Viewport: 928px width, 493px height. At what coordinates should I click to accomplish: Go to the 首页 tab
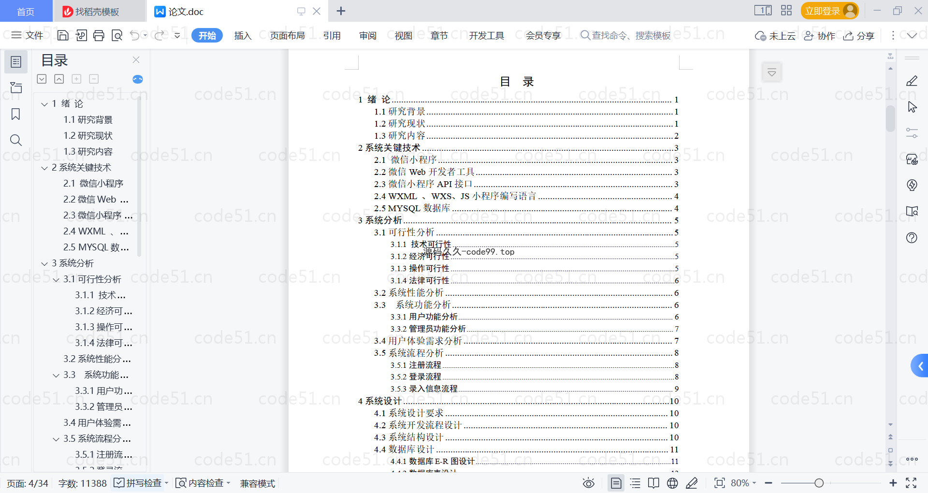(26, 11)
